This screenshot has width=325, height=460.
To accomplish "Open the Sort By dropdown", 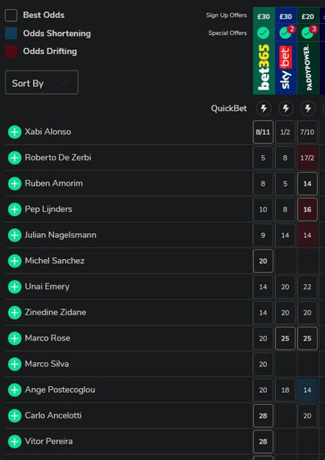I will (x=42, y=82).
